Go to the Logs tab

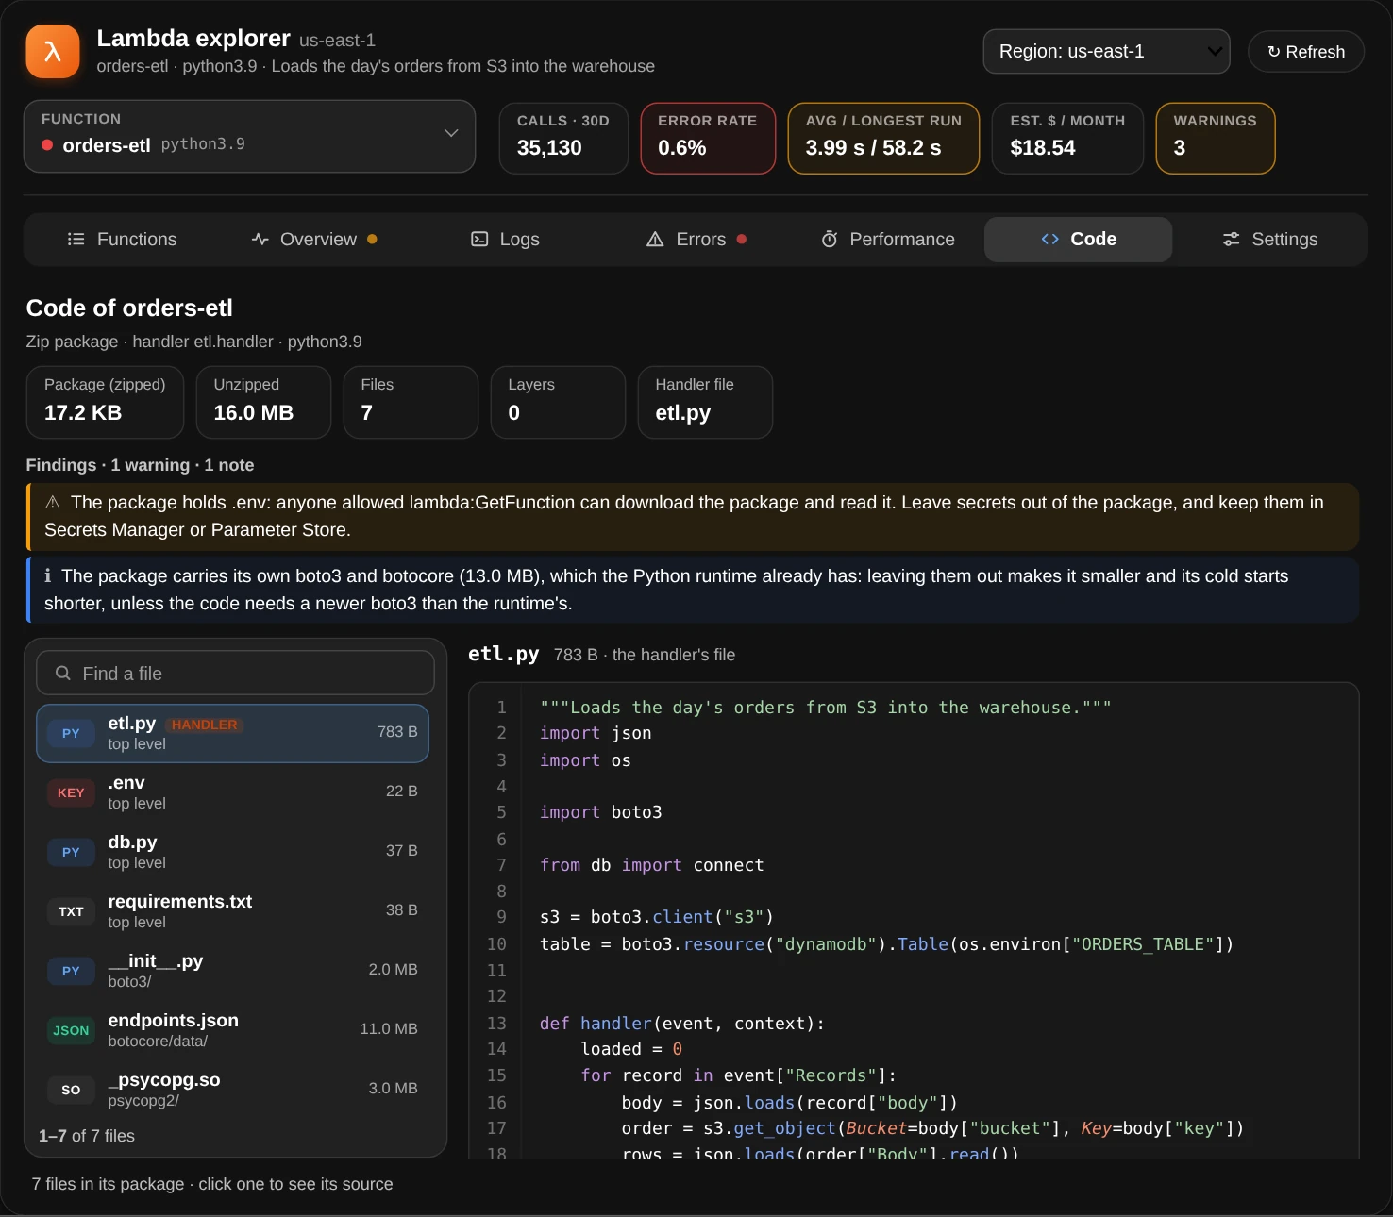point(505,240)
